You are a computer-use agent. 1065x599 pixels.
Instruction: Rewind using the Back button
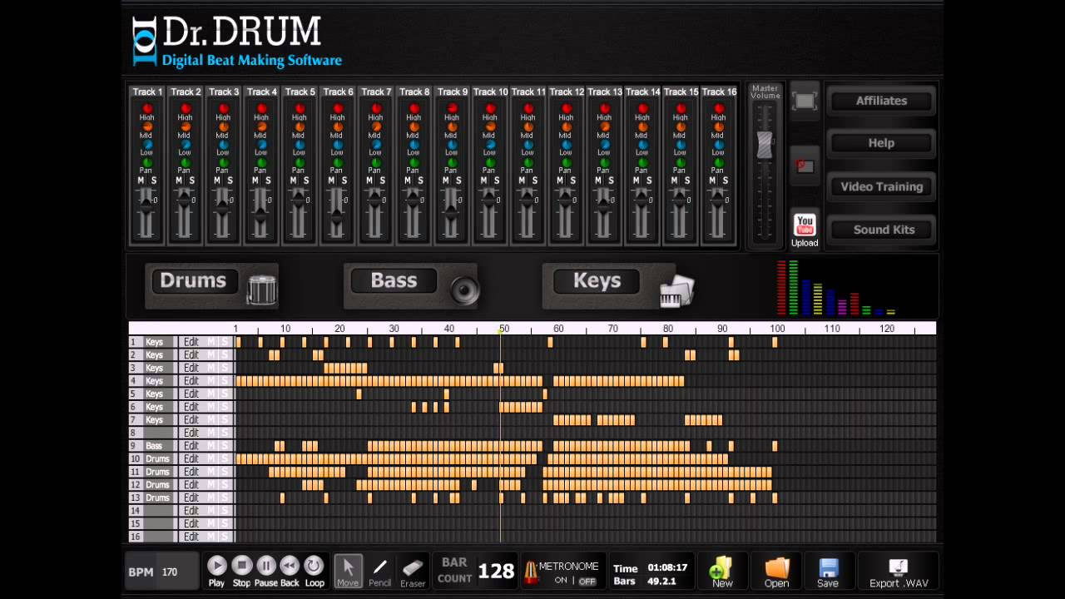tap(290, 566)
